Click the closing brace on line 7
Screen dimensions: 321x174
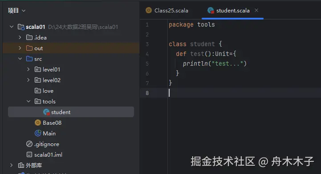[171, 83]
